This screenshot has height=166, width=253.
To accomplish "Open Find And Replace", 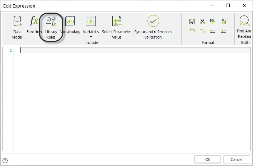I will [x=244, y=27].
